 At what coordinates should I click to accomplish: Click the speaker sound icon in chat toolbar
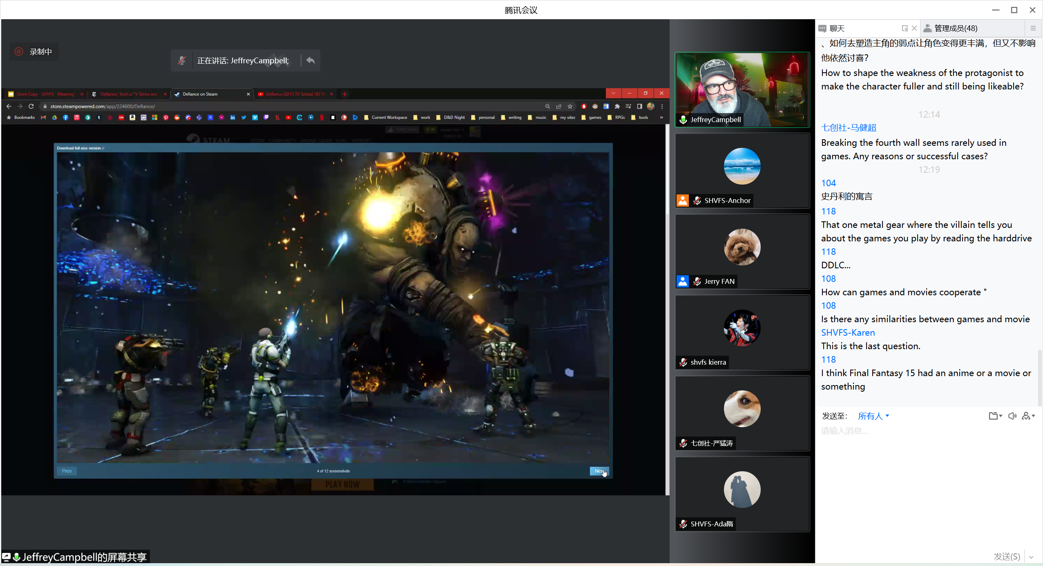pyautogui.click(x=1012, y=416)
